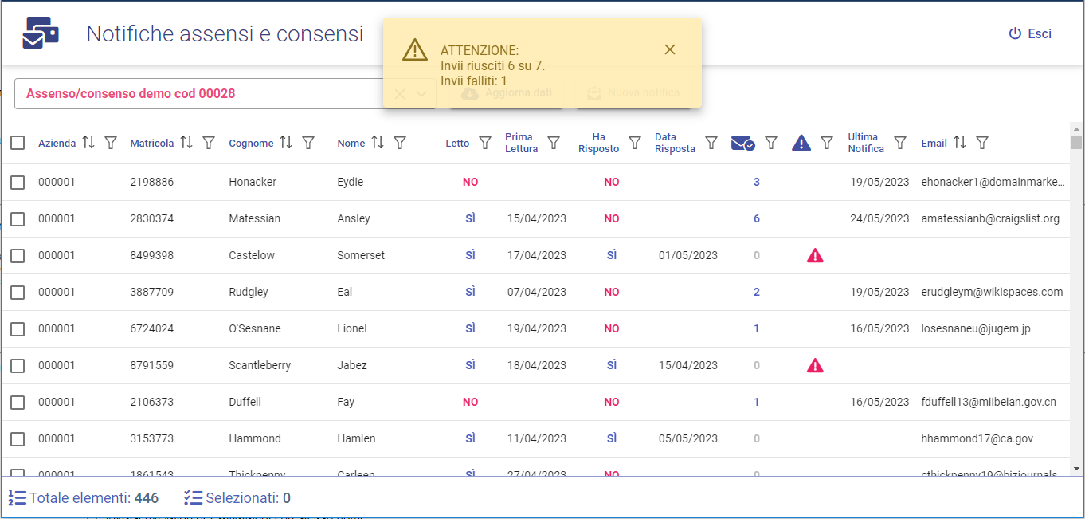The width and height of the screenshot is (1085, 519).
Task: Click the Aggiorna dati button
Action: [x=507, y=93]
